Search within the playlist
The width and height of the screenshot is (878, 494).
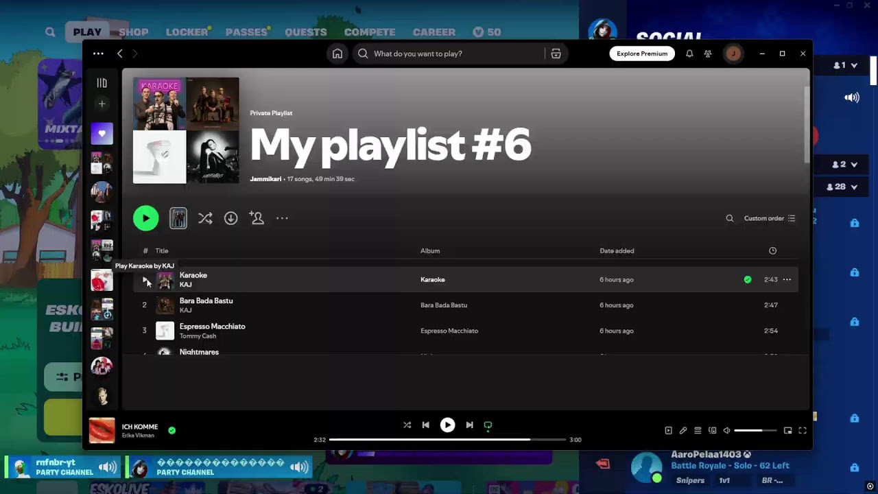(x=730, y=218)
